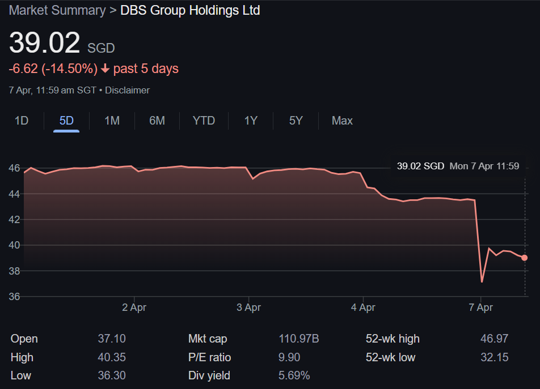Click the 38 y-axis label
This screenshot has height=389, width=540.
click(x=14, y=271)
